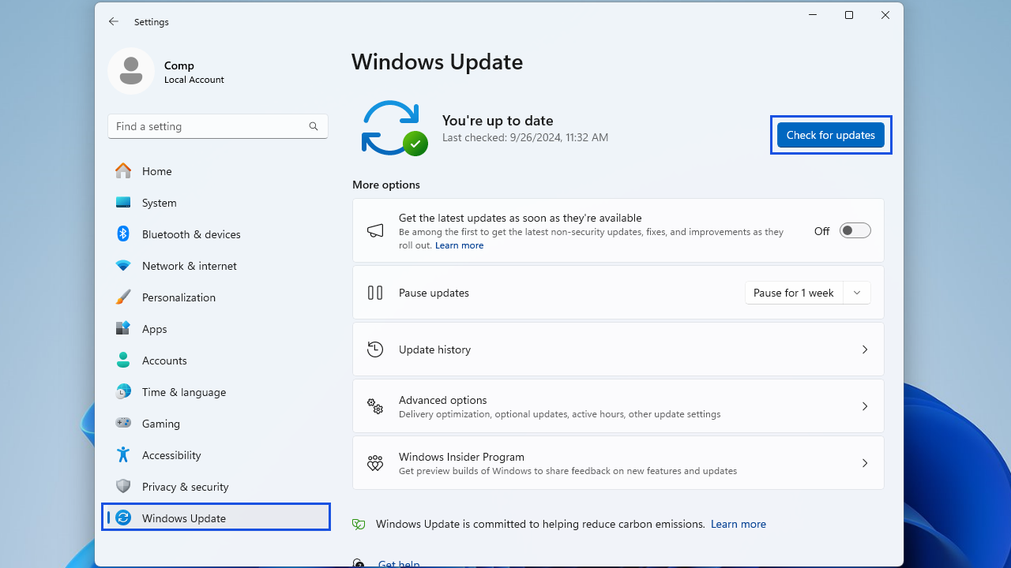
Task: Click the Home icon in sidebar
Action: click(x=123, y=170)
